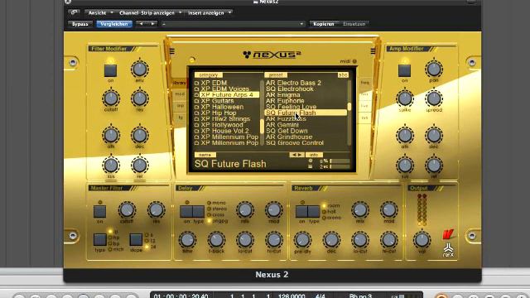The width and height of the screenshot is (530, 298).
Task: Click the Delay mix knob
Action: point(245,210)
